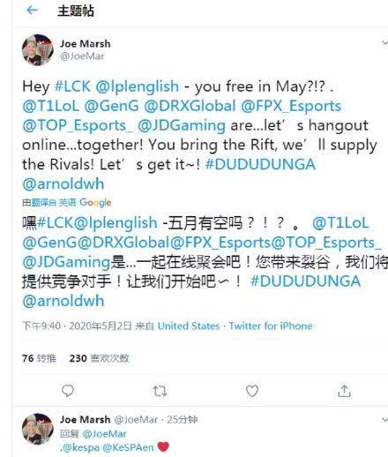The height and width of the screenshot is (457, 388).
Task: Click the reply speech bubble icon
Action: [68, 391]
